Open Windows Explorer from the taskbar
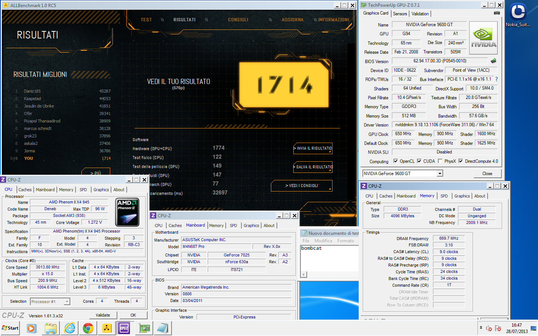Image resolution: width=538 pixels, height=336 pixels. pyautogui.click(x=50, y=328)
